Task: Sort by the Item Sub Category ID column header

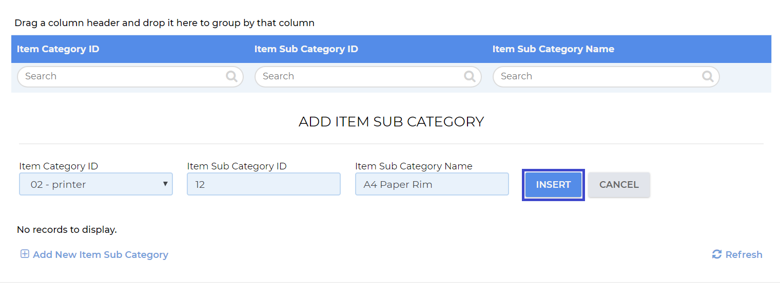Action: point(306,49)
